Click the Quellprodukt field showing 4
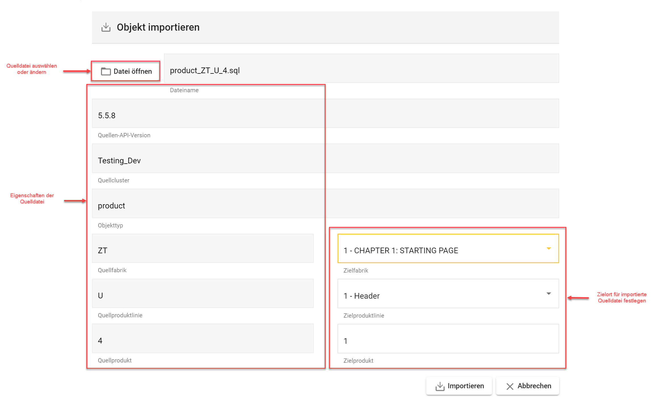Viewport: 664px width, 401px height. tap(203, 339)
